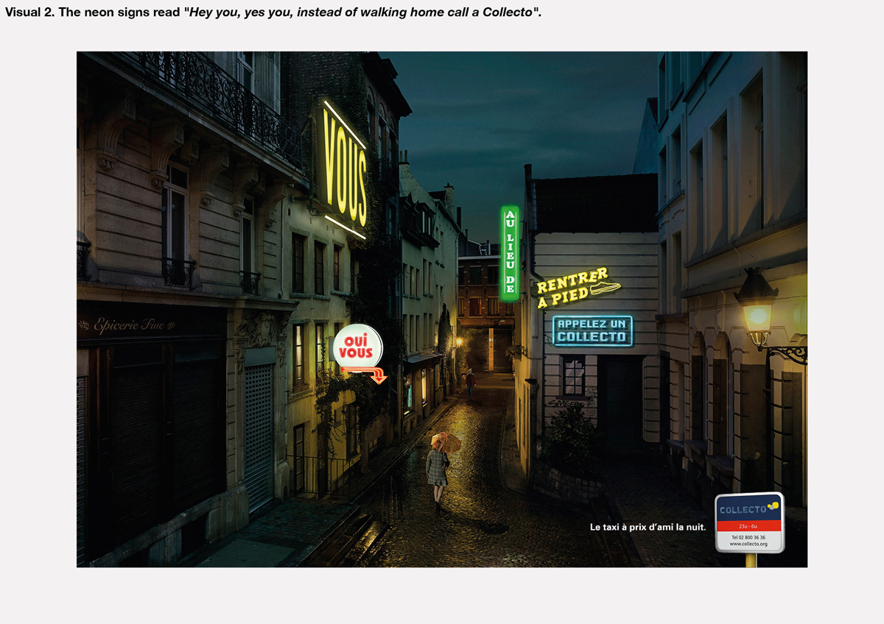
Task: Click the blue APPELEZ UN COLLECTO sign
Action: [592, 331]
